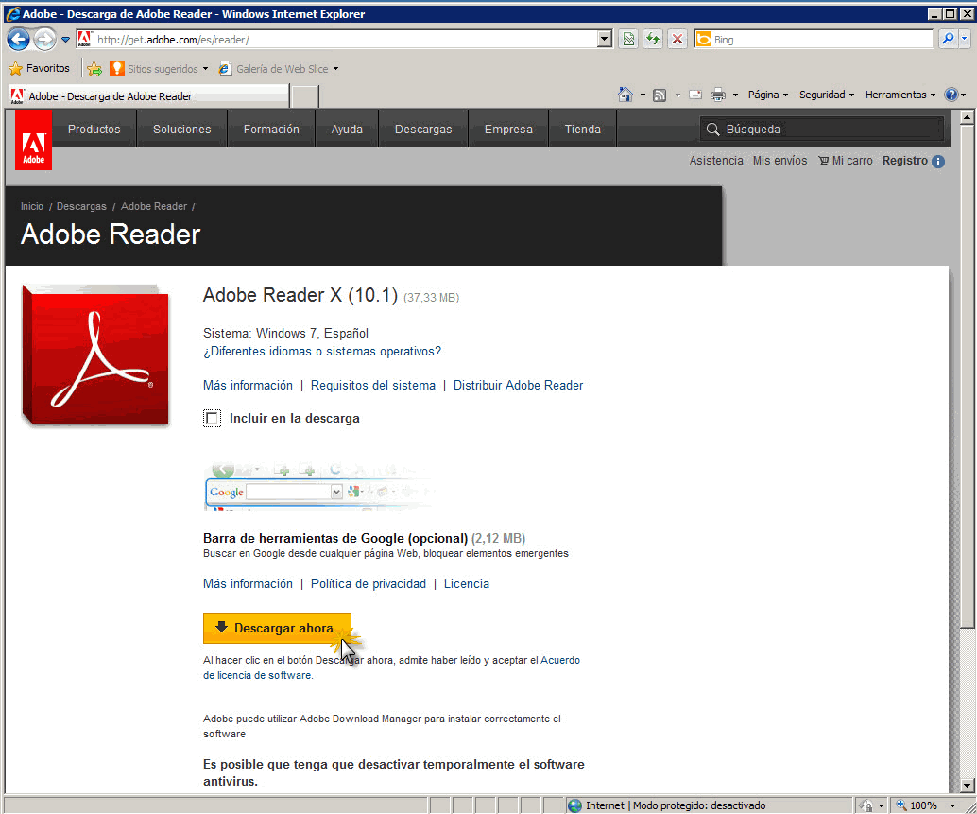Click the RSS feeds icon in command bar
The width and height of the screenshot is (977, 814).
coord(660,95)
